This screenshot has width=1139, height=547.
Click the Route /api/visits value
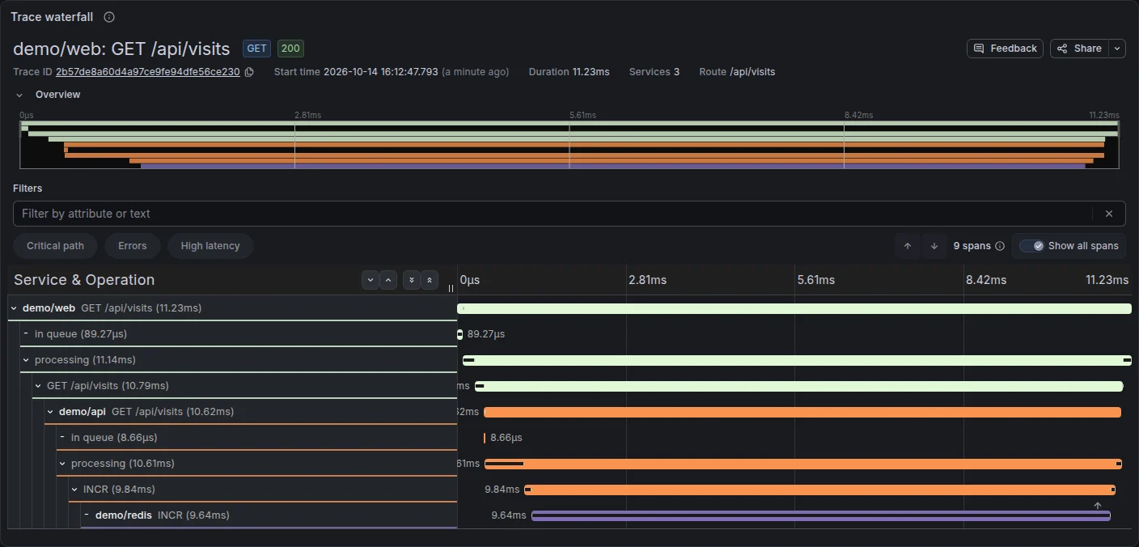click(752, 72)
